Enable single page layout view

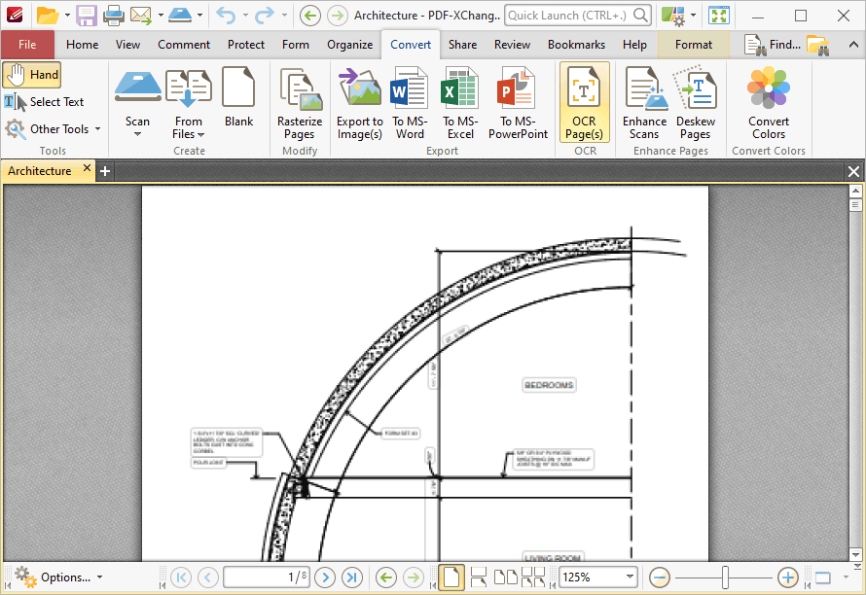pos(451,577)
